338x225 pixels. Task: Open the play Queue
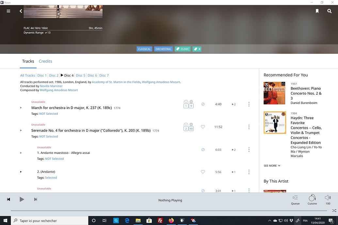pyautogui.click(x=295, y=200)
